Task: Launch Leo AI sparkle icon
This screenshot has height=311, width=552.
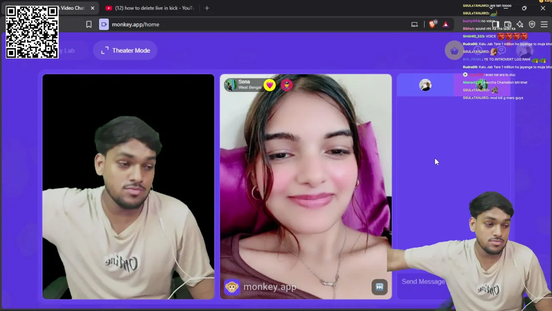Action: [x=520, y=25]
